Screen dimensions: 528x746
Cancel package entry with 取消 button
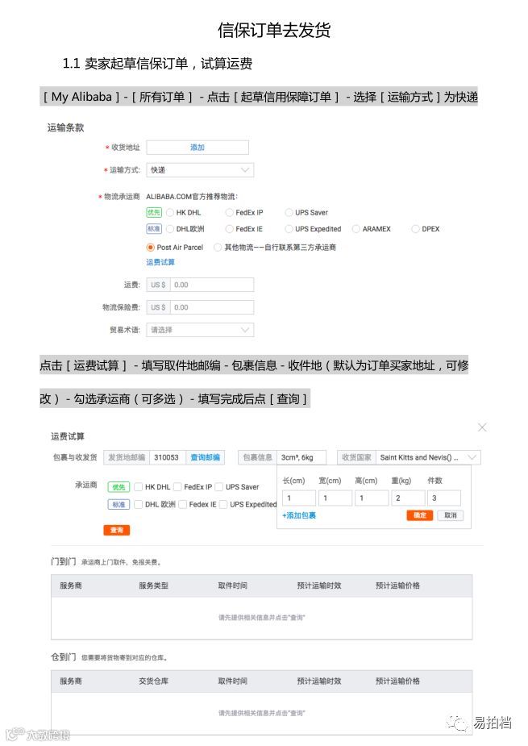pos(451,515)
